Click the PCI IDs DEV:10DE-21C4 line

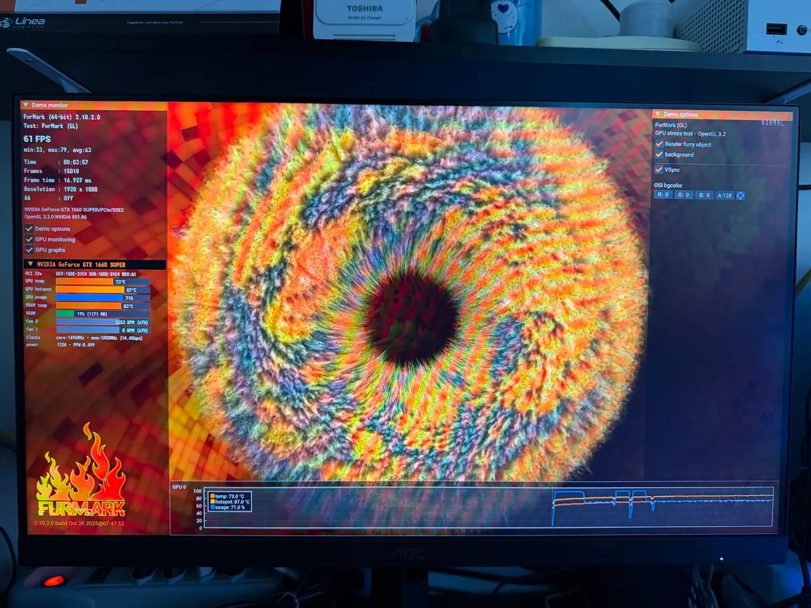tap(80, 274)
